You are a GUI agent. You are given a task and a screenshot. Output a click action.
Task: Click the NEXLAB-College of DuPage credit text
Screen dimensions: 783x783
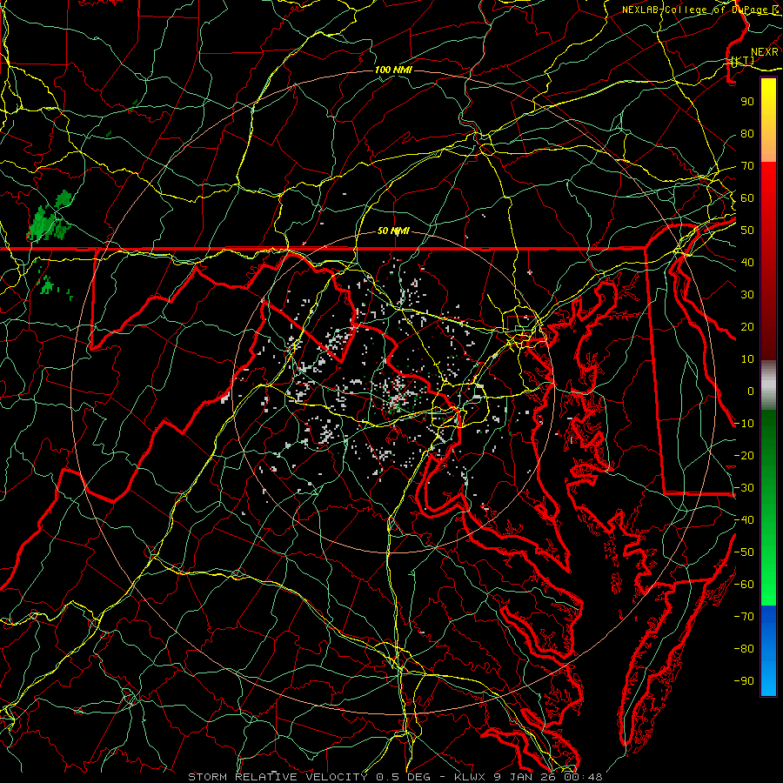[700, 10]
